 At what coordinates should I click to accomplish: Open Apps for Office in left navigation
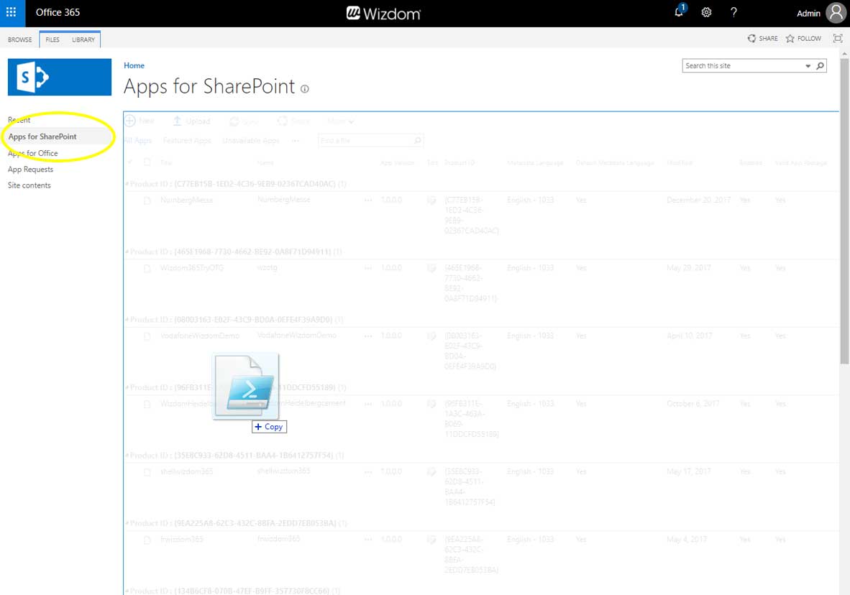tap(32, 153)
